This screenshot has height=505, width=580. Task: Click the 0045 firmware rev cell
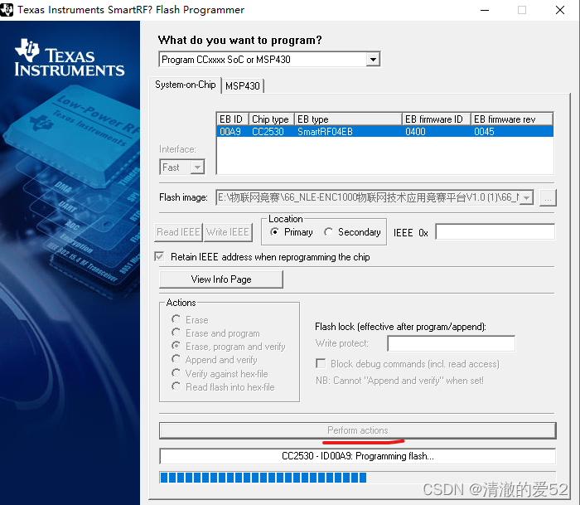(484, 132)
